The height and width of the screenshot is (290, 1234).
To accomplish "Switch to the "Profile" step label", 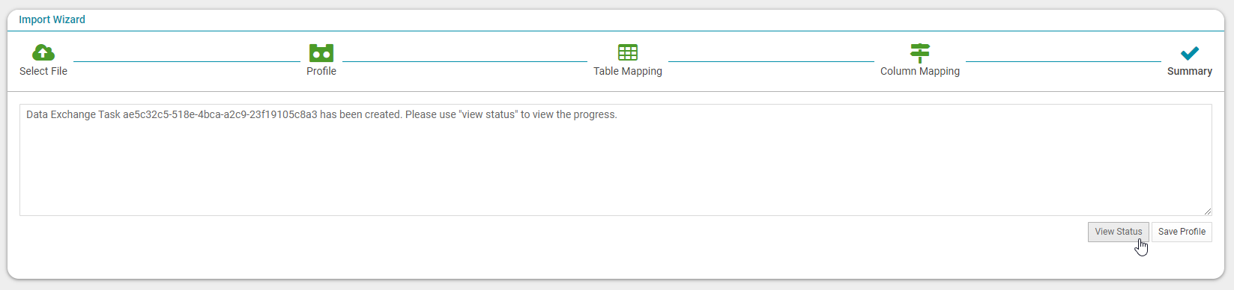I will [321, 71].
